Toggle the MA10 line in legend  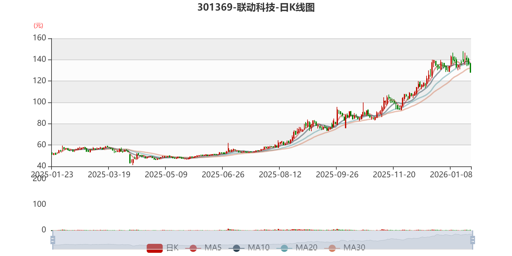[x=249, y=248]
